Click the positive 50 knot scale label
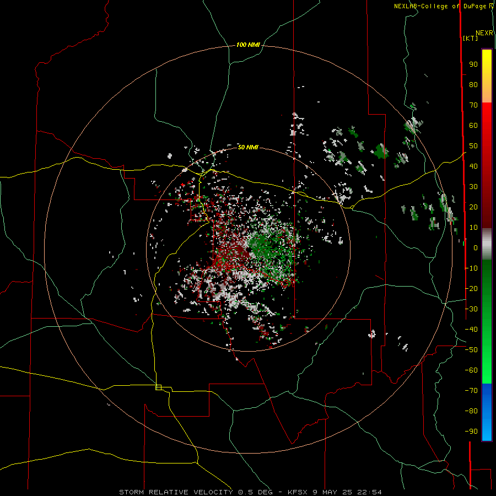 pos(473,146)
